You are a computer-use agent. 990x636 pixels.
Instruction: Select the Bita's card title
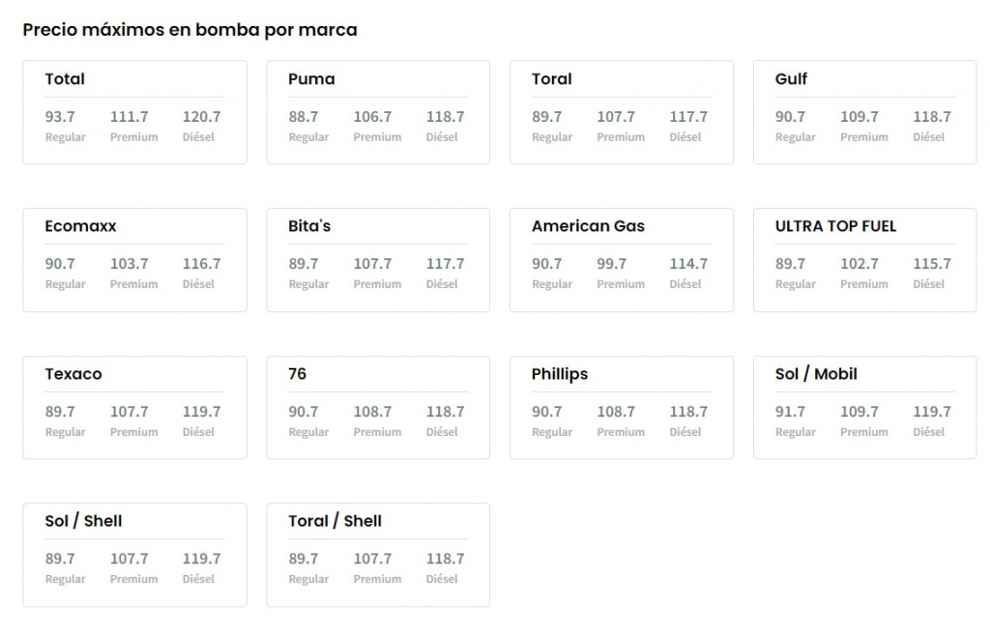(x=309, y=226)
